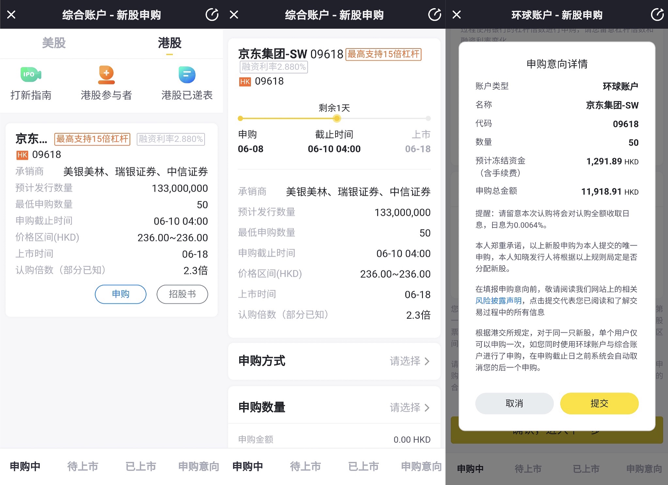668x485 pixels.
Task: Refresh the 环球账户 panel
Action: (x=657, y=15)
